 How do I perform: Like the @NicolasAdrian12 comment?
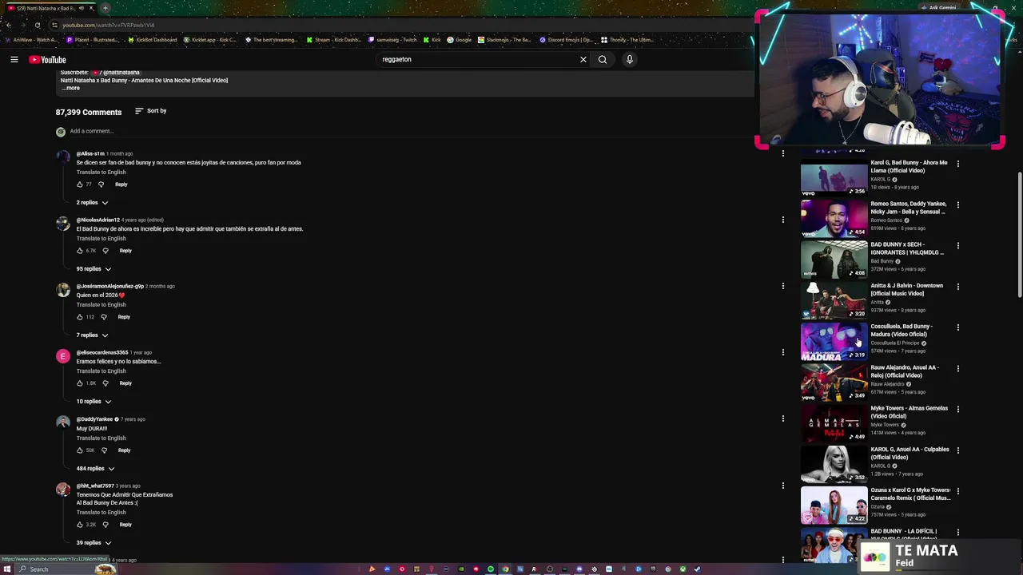80,251
